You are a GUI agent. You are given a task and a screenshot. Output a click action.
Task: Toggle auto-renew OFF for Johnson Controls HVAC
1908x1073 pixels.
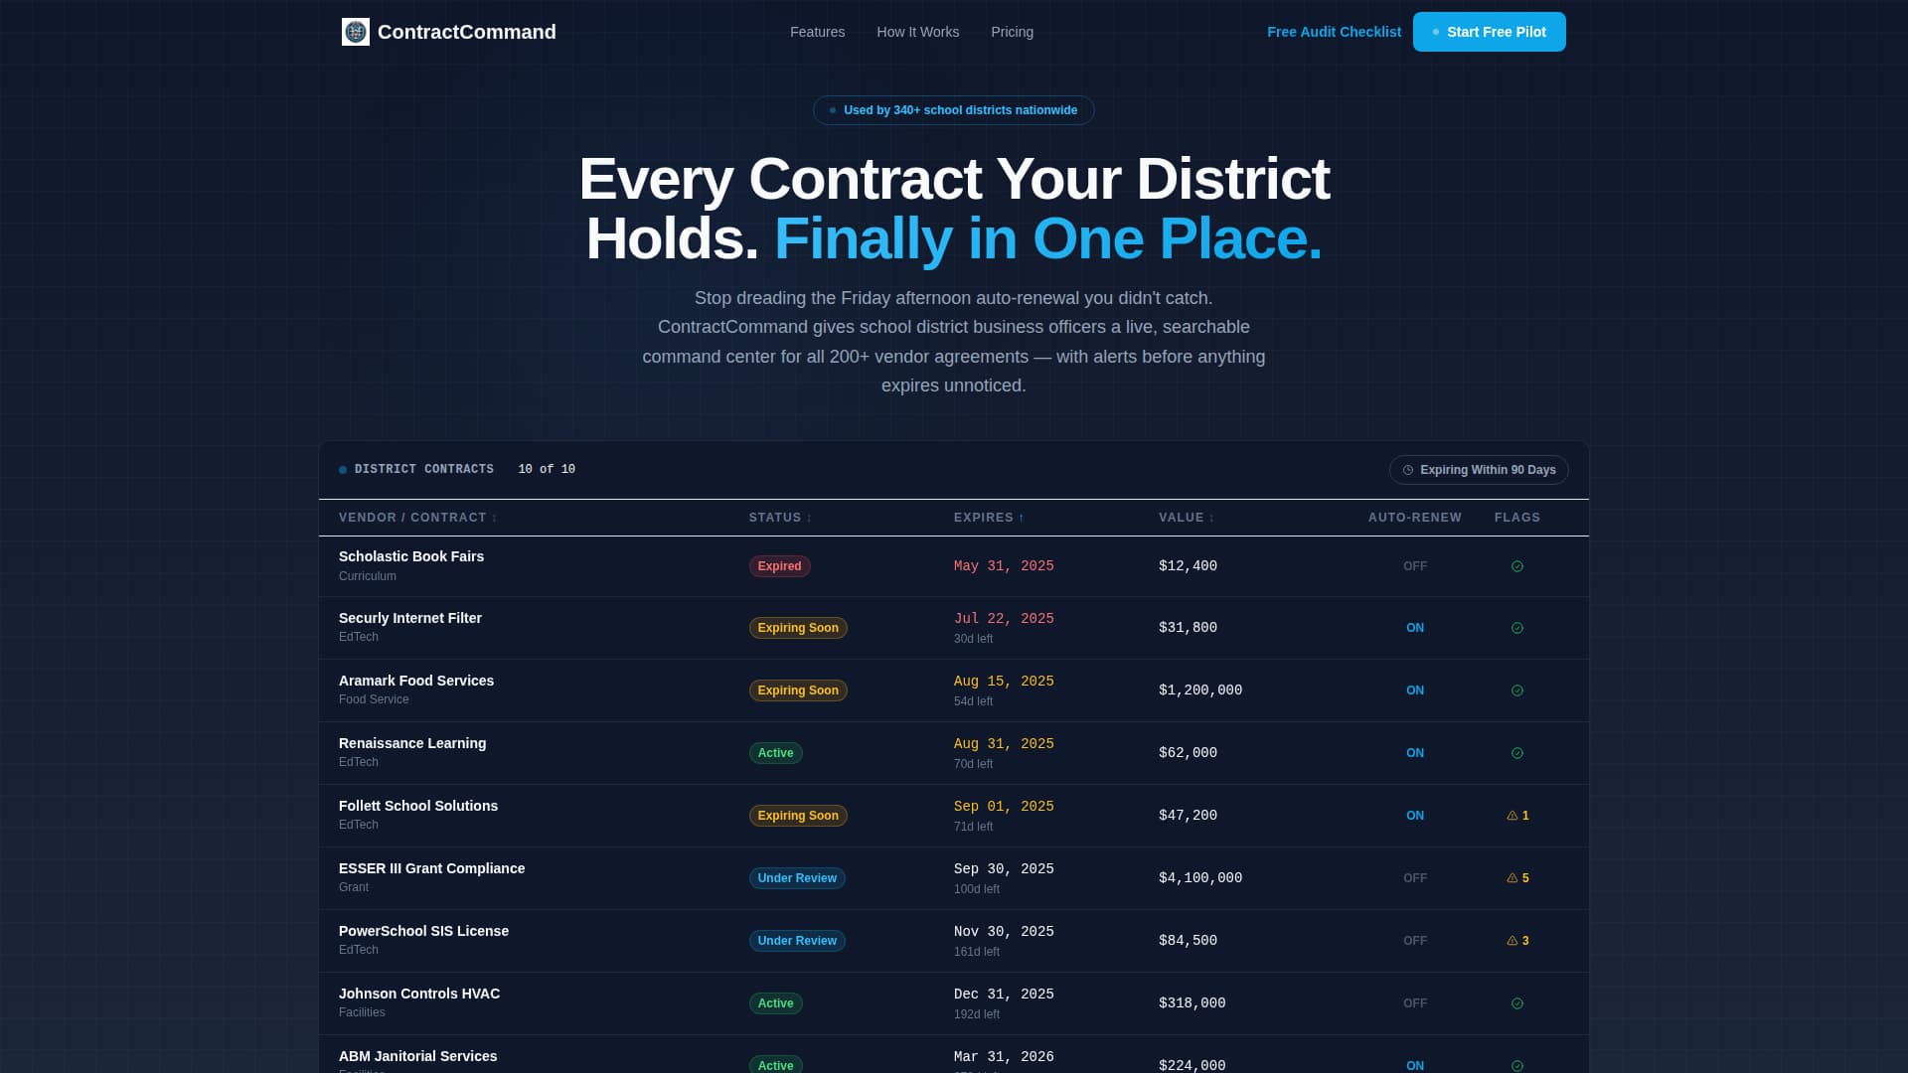pyautogui.click(x=1414, y=1003)
